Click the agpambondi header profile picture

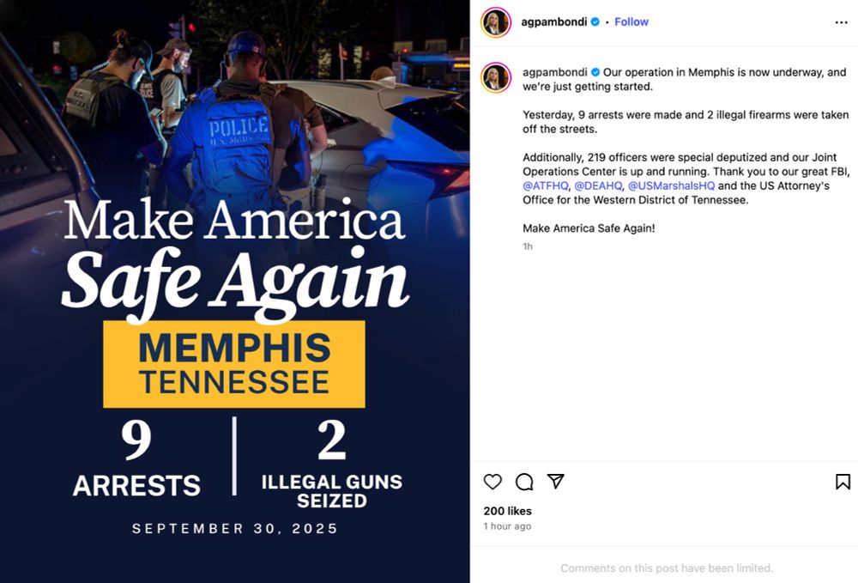(496, 22)
